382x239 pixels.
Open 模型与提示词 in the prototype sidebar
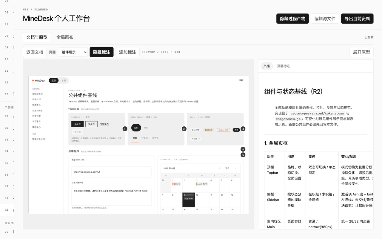click(x=38, y=139)
